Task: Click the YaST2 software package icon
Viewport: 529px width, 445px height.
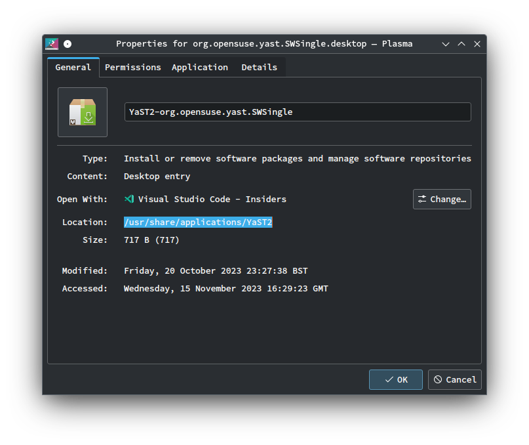Action: 82,112
